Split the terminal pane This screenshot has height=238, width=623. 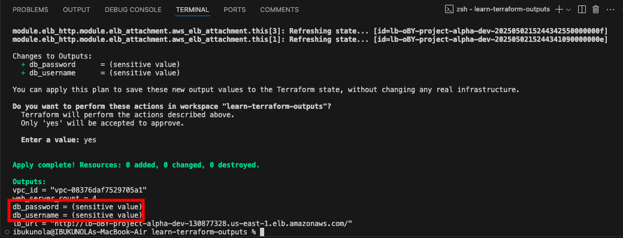click(x=582, y=10)
